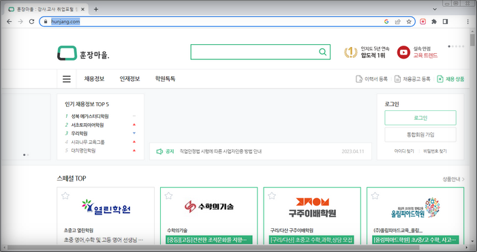This screenshot has height=252, width=477.
Task: Click the Google icon in address bar
Action: [x=386, y=22]
